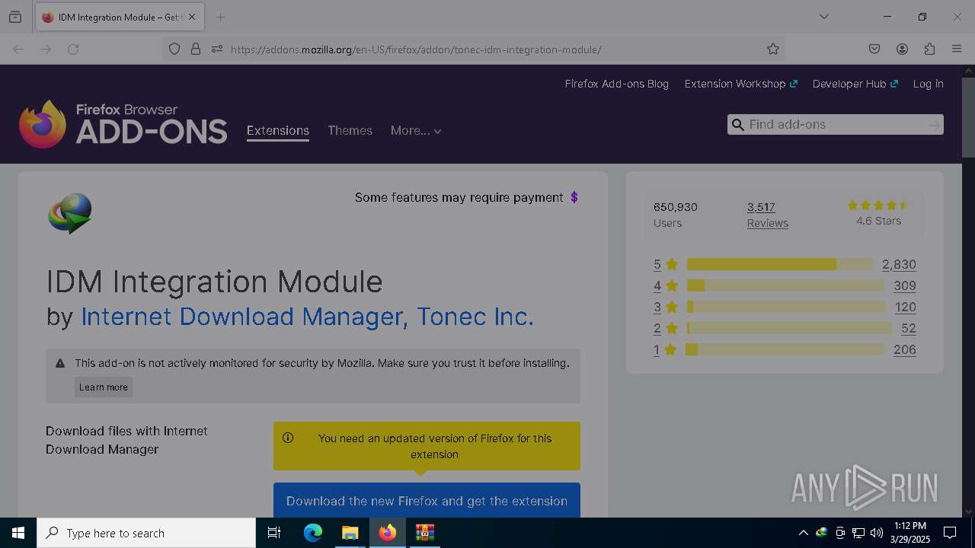975x548 pixels.
Task: Click the 4.6 Stars rating display
Action: [x=878, y=213]
